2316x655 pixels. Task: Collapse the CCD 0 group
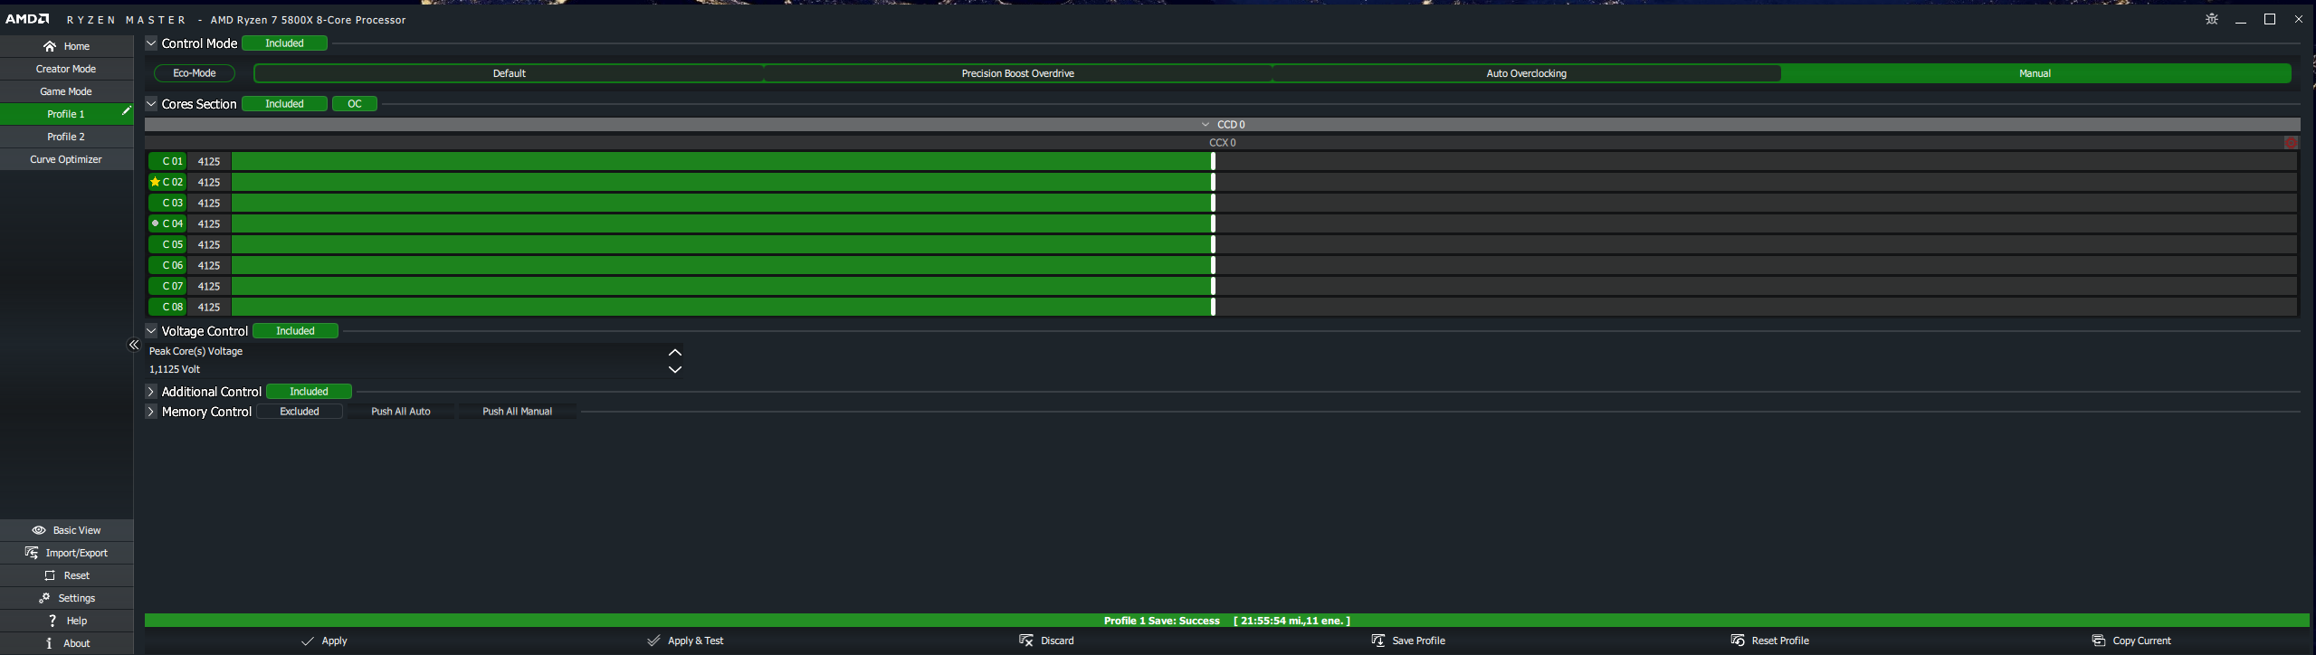click(1205, 124)
